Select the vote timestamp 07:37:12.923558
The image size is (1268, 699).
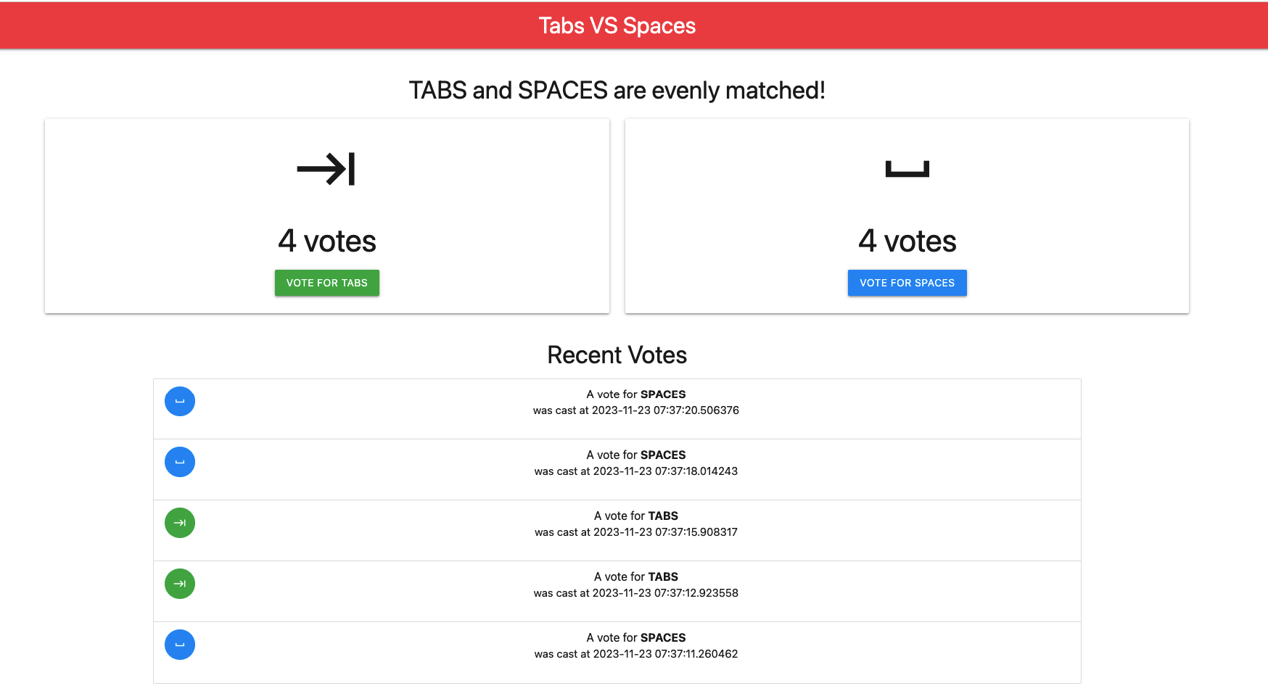click(665, 593)
